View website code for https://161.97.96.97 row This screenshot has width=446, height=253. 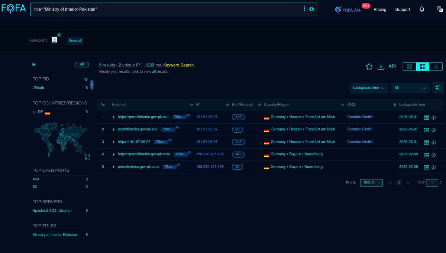(x=426, y=142)
